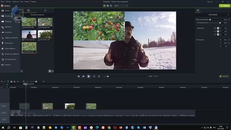Click the red Запись record button
Viewport: 231px width, 130px height.
tap(5, 6)
